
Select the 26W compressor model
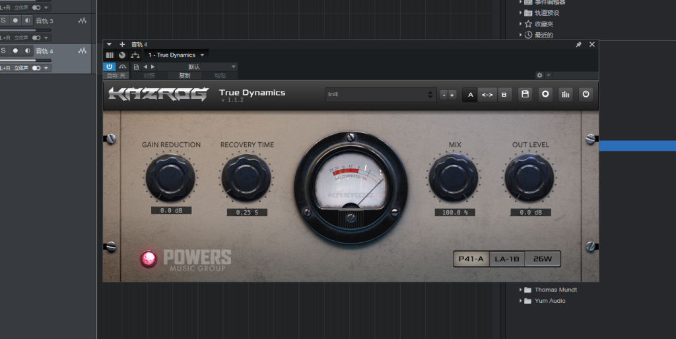click(543, 259)
